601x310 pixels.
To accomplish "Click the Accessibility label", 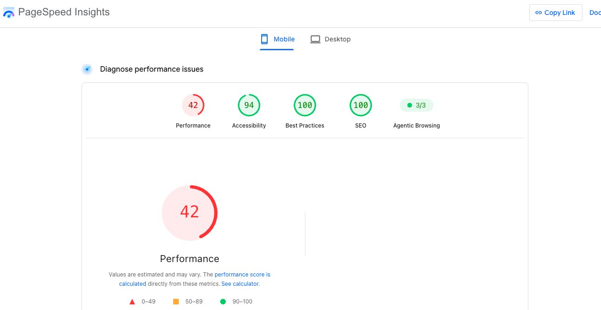I will tap(249, 126).
